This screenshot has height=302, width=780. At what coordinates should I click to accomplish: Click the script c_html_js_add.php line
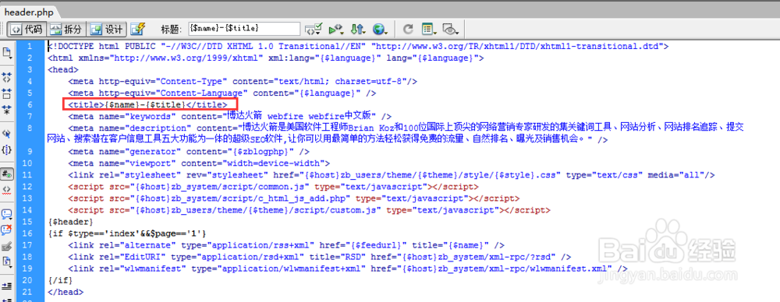[x=294, y=198]
